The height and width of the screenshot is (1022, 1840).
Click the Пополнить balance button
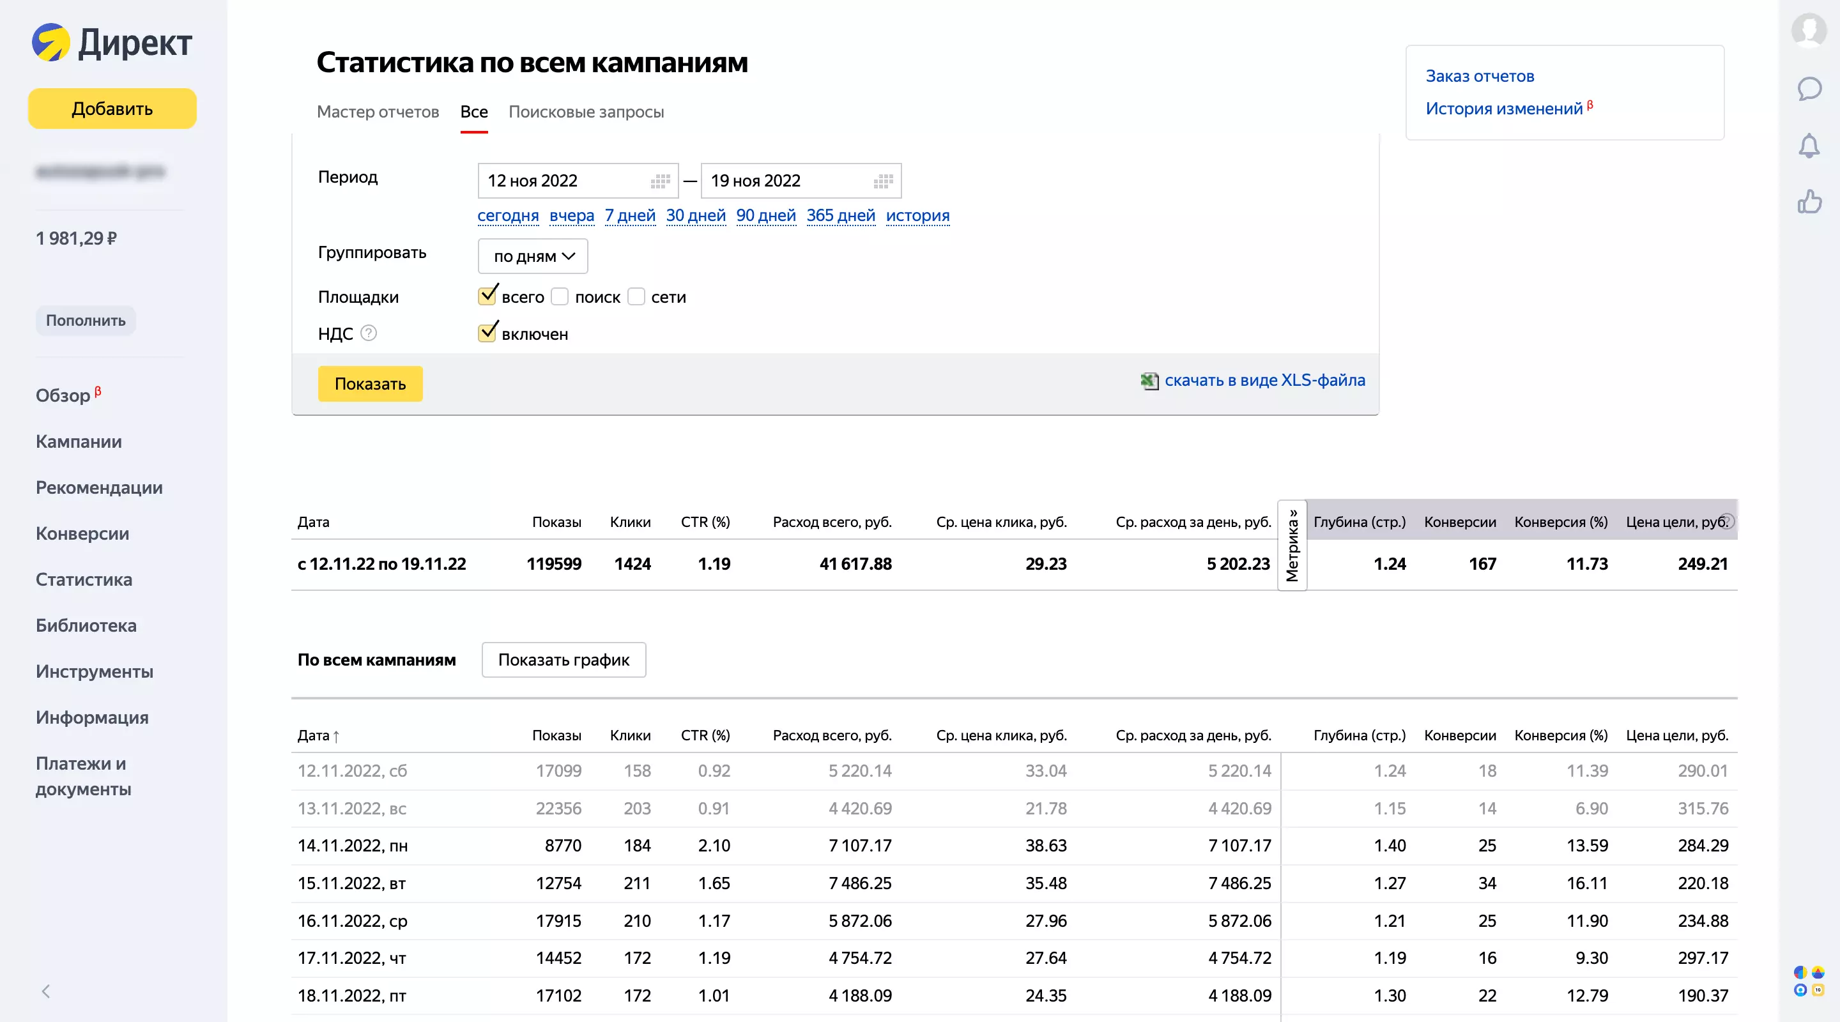click(86, 320)
